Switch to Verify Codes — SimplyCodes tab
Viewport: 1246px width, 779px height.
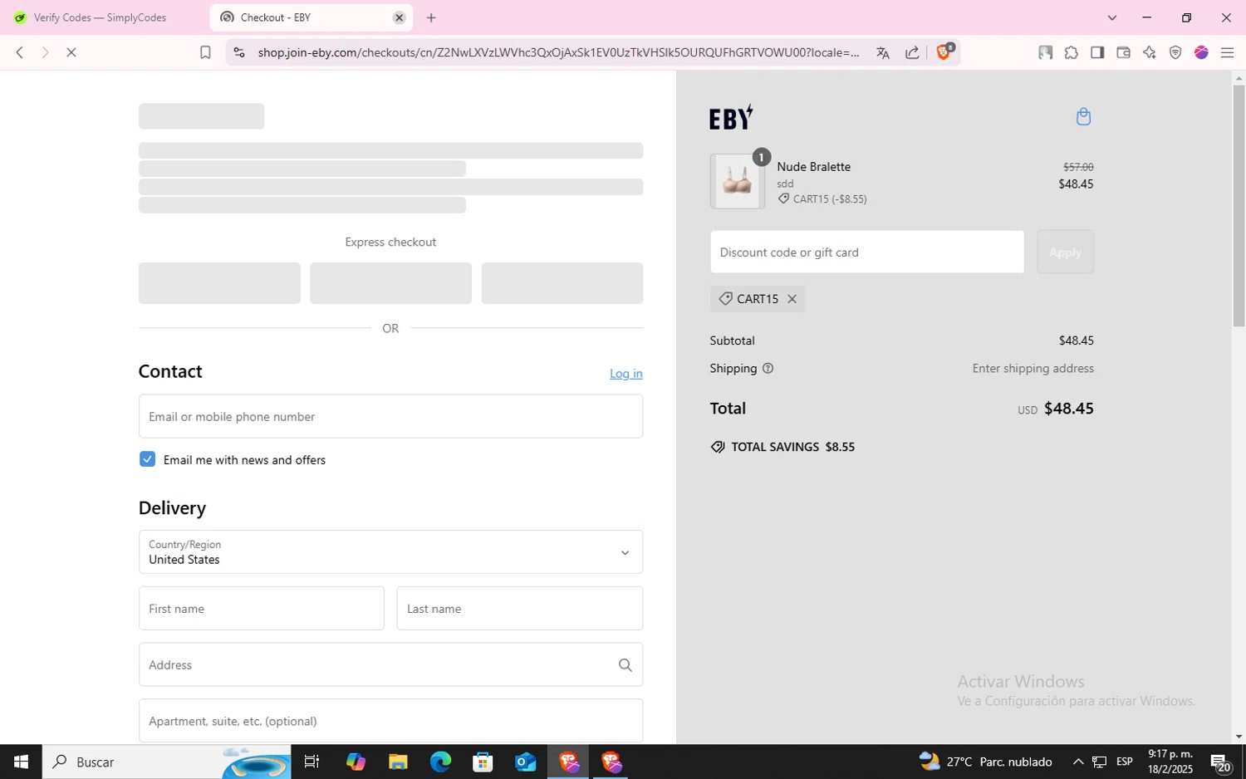[101, 17]
